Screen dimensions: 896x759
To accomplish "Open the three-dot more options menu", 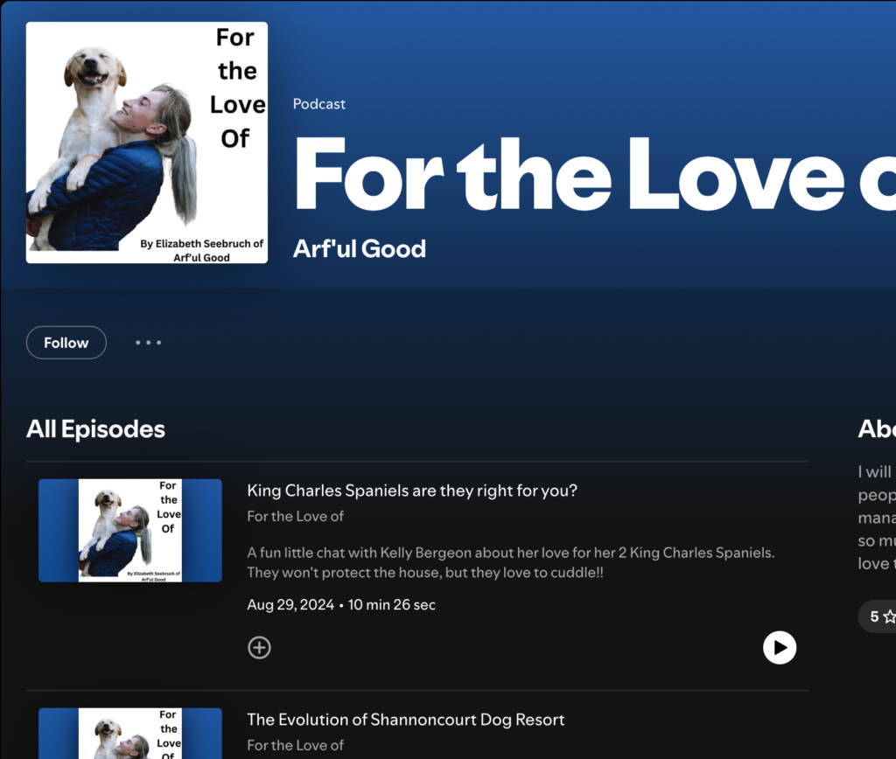I will (149, 343).
